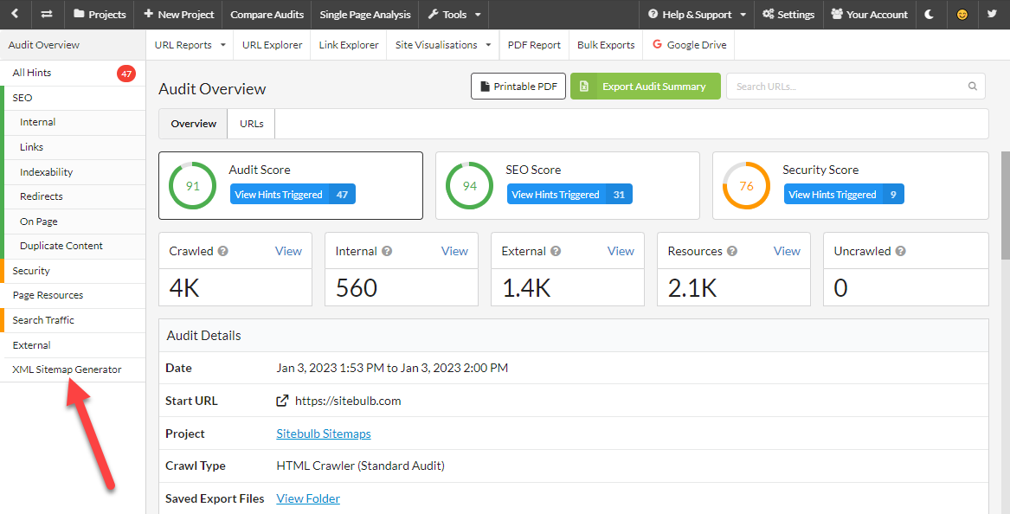Click the Security Score 76 gauge
1010x514 pixels.
tap(747, 186)
